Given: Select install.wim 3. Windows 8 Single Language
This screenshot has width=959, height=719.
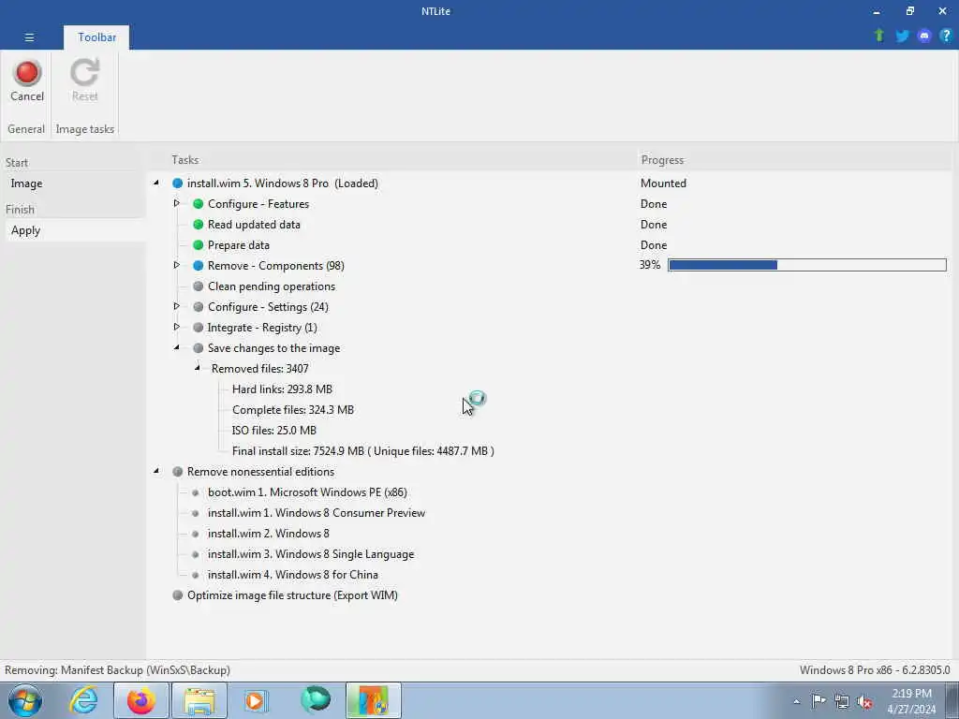Looking at the screenshot, I should coord(311,554).
